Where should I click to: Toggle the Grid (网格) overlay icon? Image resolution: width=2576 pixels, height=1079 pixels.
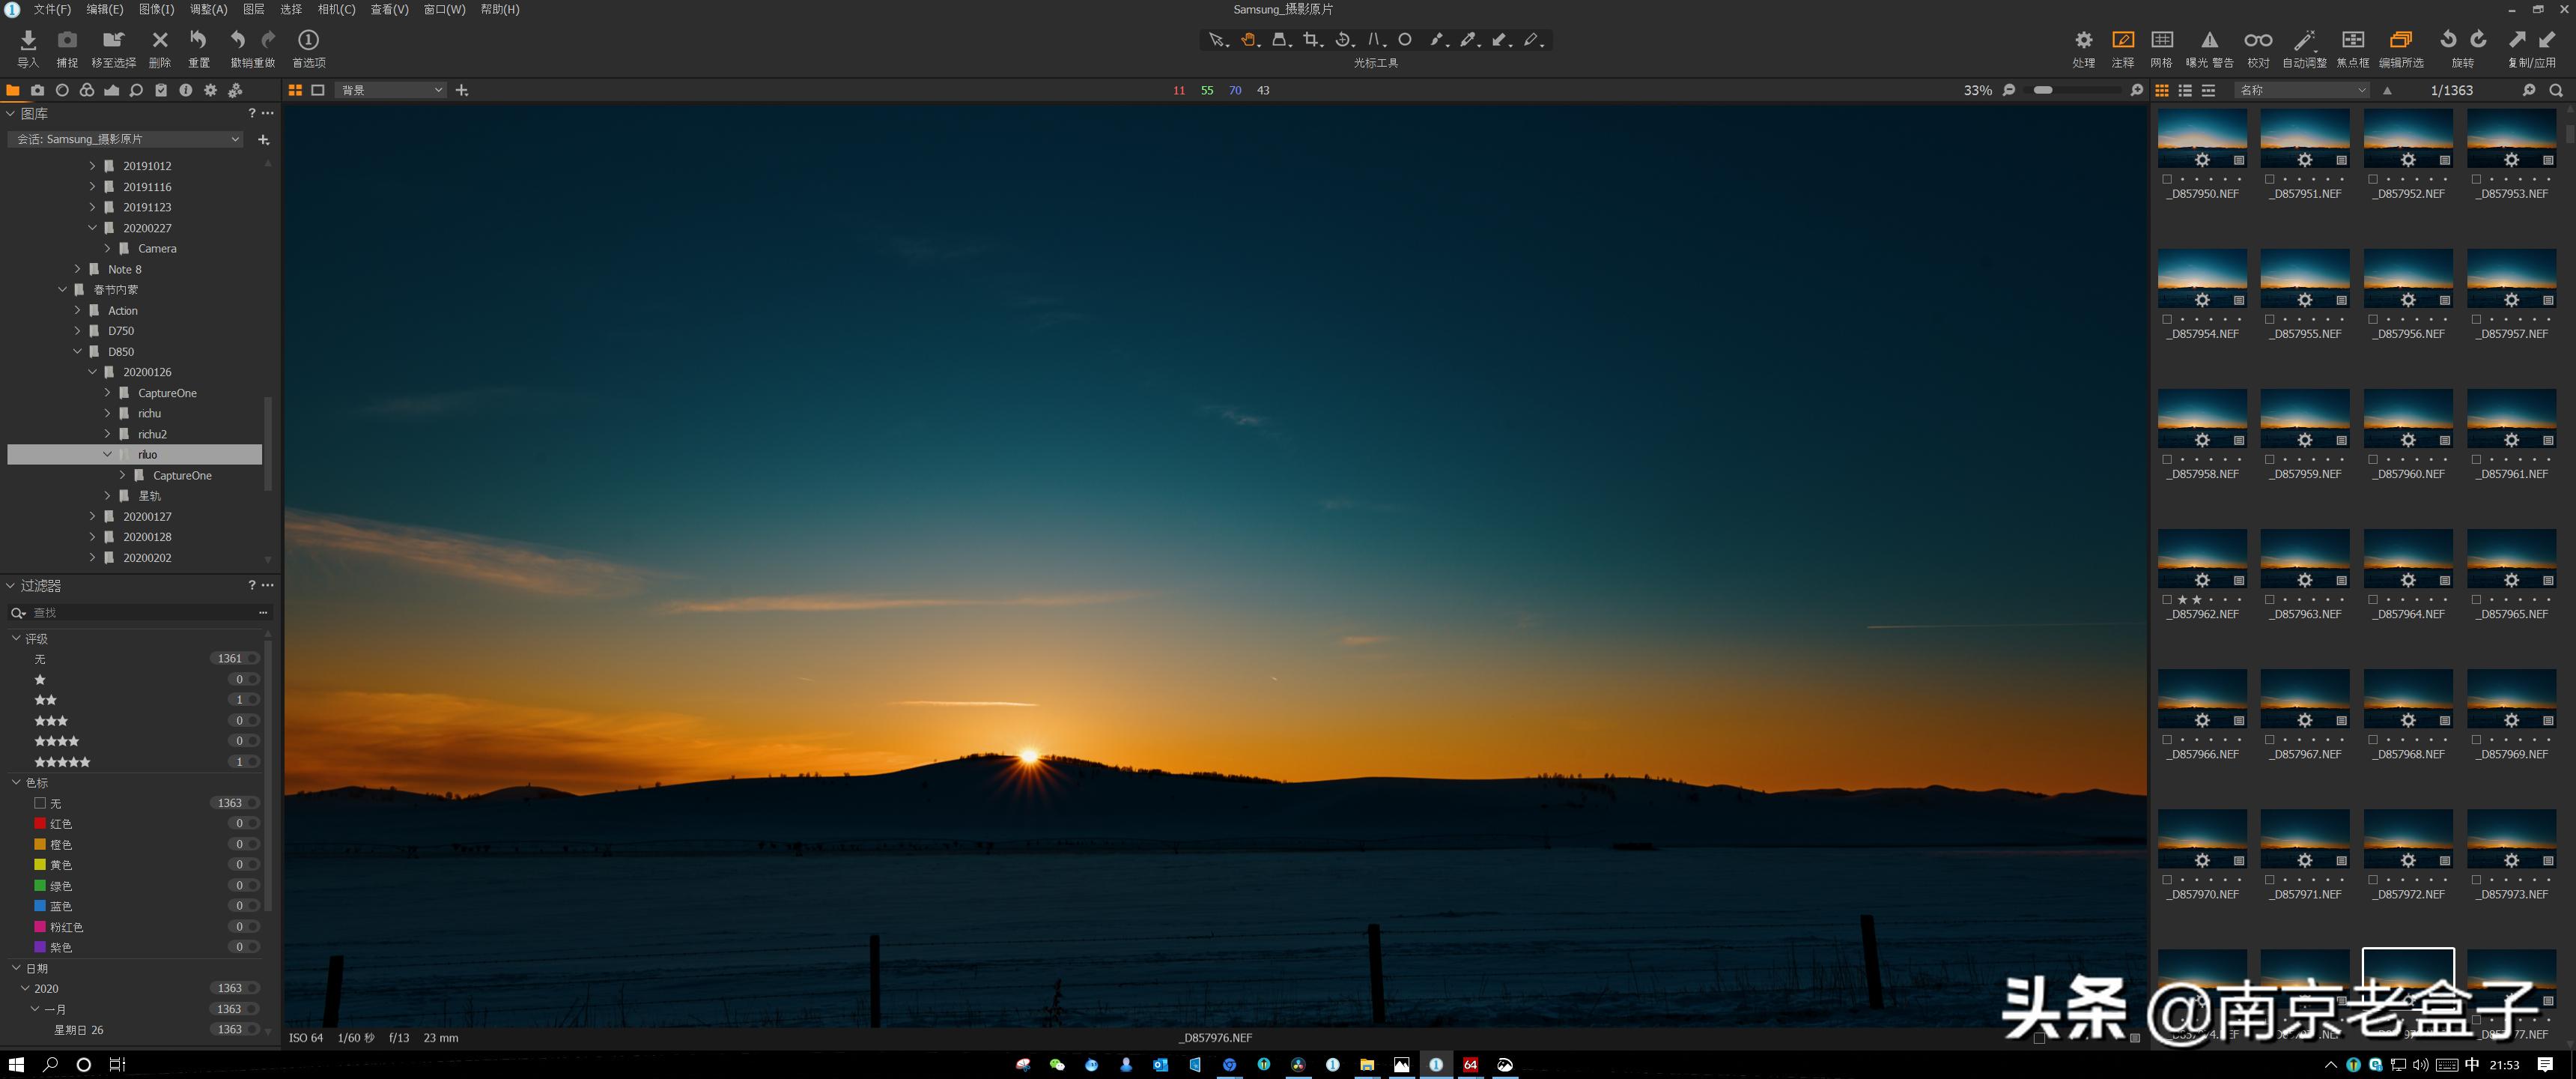(x=2161, y=41)
